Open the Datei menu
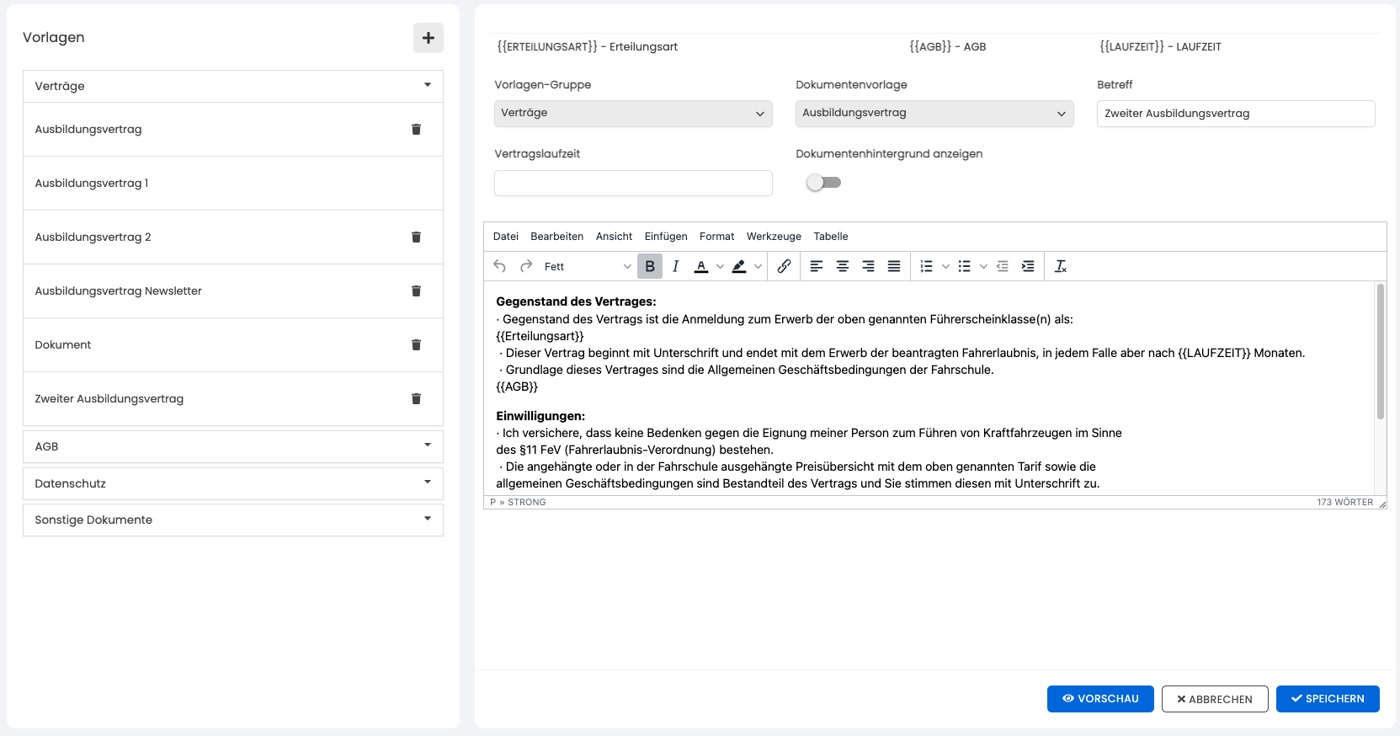The width and height of the screenshot is (1400, 736). click(x=506, y=237)
